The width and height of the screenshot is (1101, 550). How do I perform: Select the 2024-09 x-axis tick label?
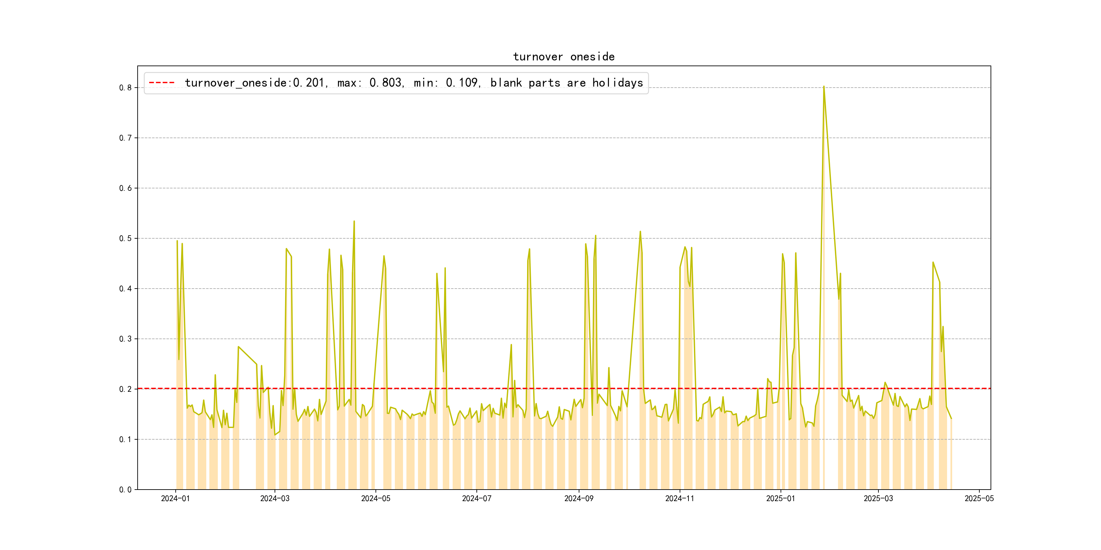(579, 498)
